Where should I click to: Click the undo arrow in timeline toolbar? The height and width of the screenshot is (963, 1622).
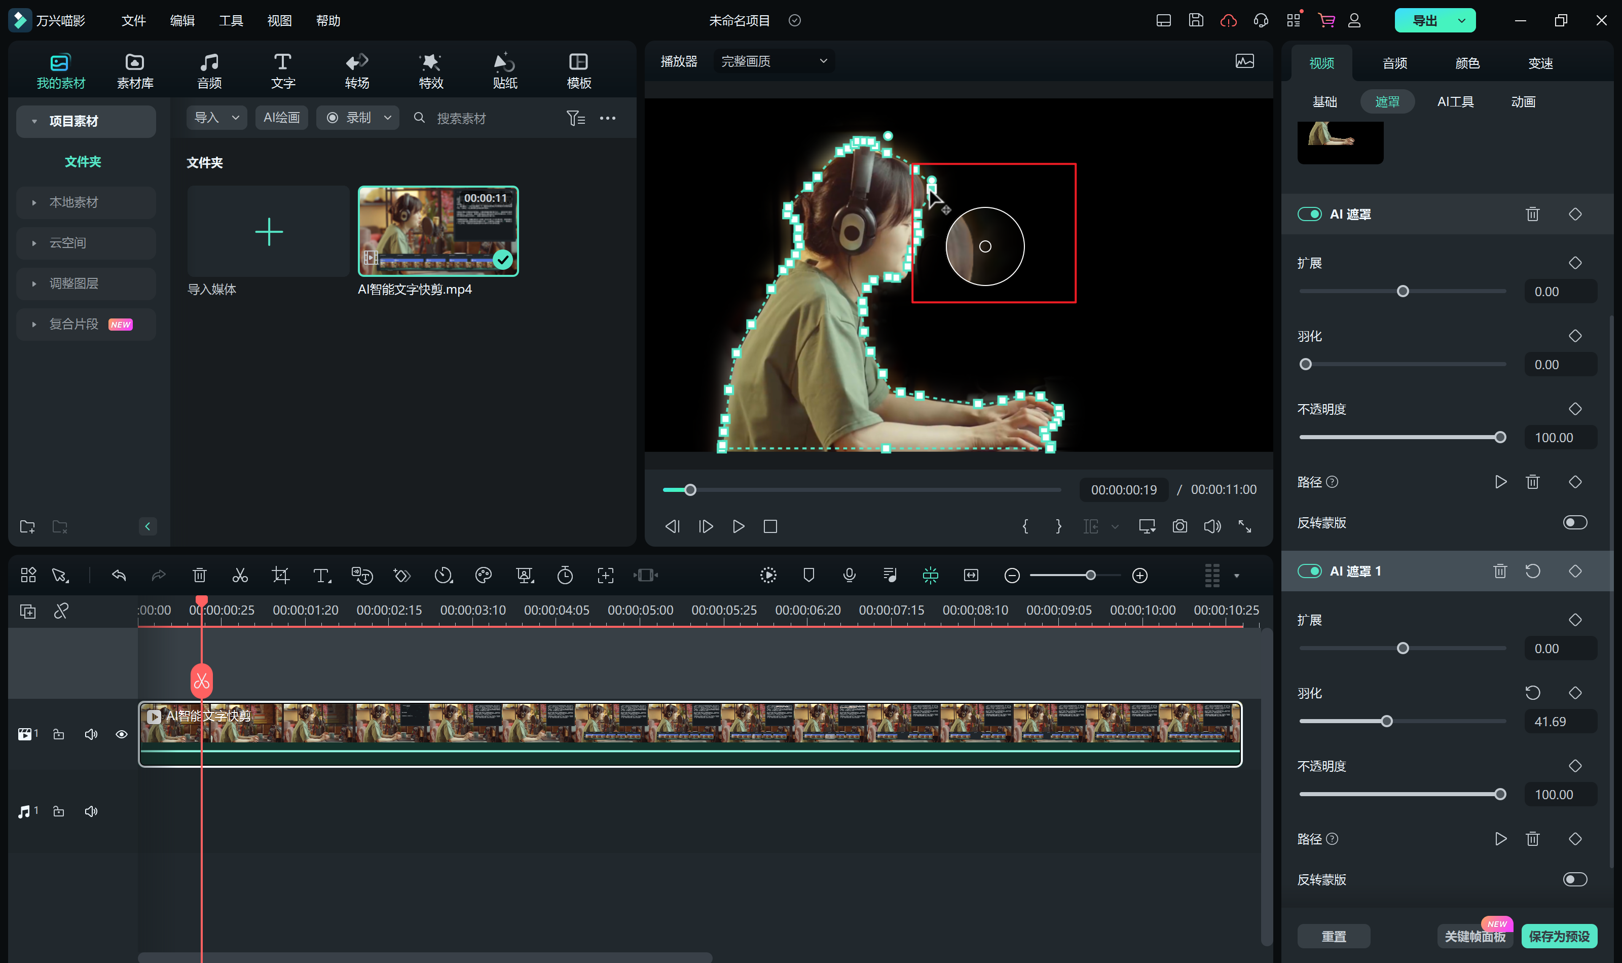pyautogui.click(x=119, y=575)
